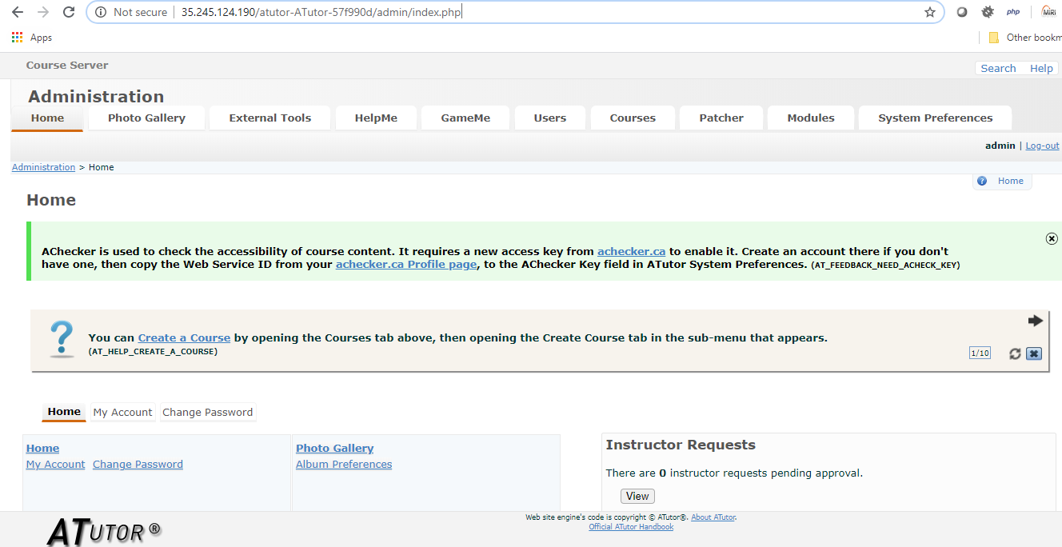Click the Log-out link
The image size is (1062, 547).
pyautogui.click(x=1042, y=146)
